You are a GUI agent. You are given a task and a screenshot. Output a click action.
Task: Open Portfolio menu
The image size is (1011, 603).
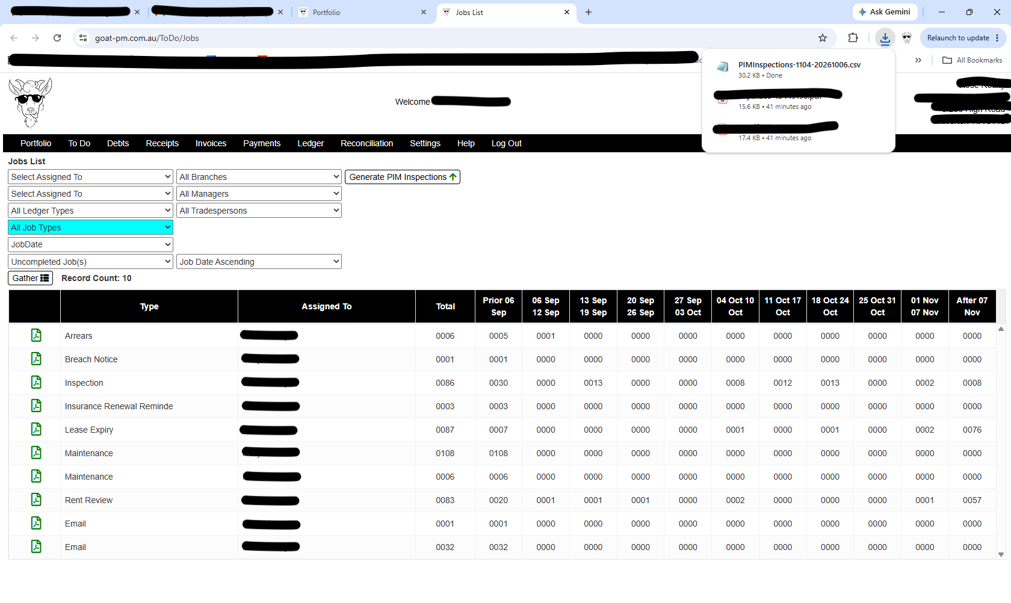(36, 143)
